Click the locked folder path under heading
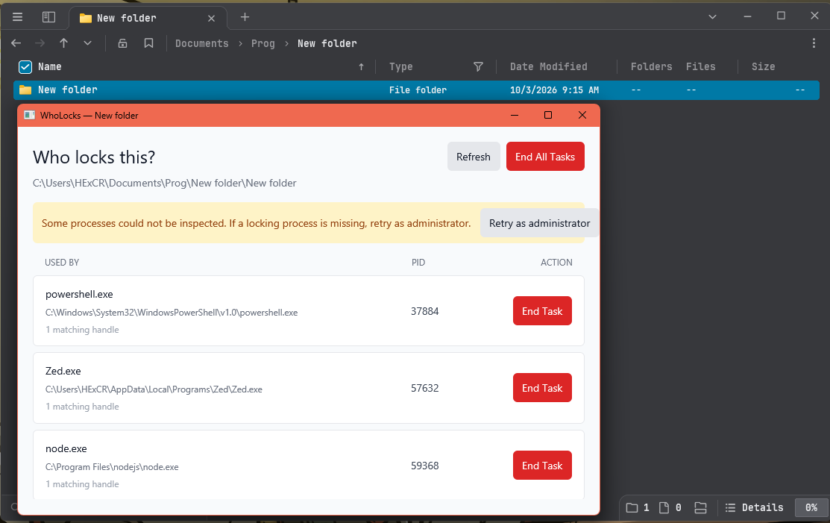Image resolution: width=830 pixels, height=523 pixels. coord(165,183)
